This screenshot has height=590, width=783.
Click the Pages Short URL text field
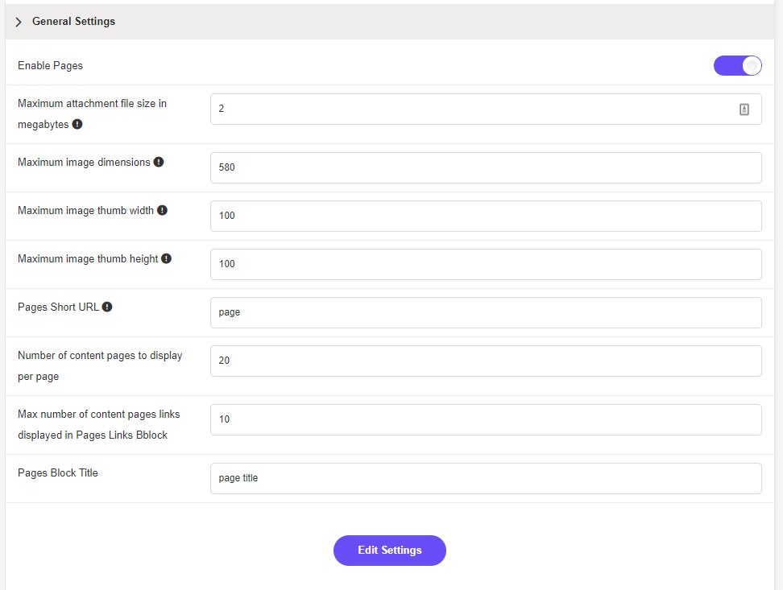(x=486, y=312)
